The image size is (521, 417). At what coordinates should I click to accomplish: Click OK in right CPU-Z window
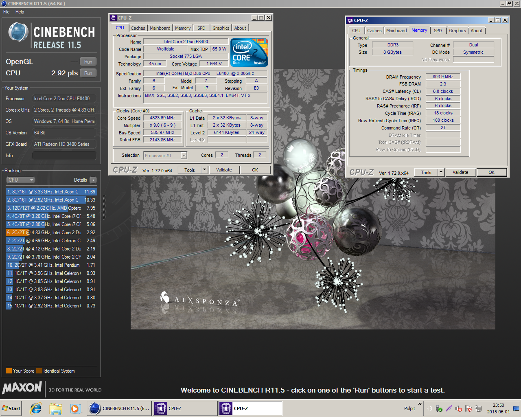coord(492,173)
